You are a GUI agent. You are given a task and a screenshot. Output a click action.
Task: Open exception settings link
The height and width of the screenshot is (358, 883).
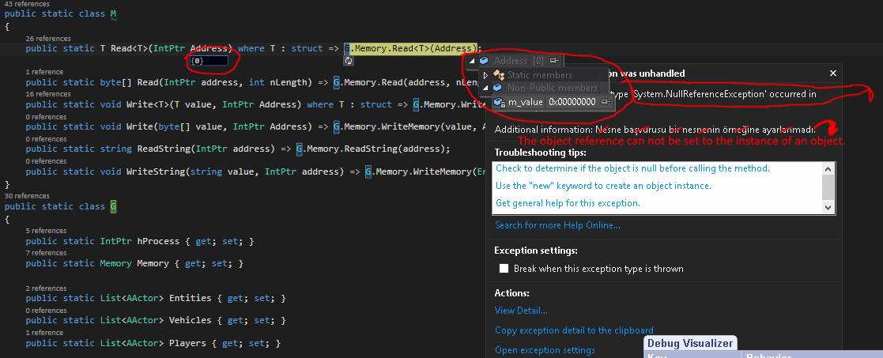545,350
